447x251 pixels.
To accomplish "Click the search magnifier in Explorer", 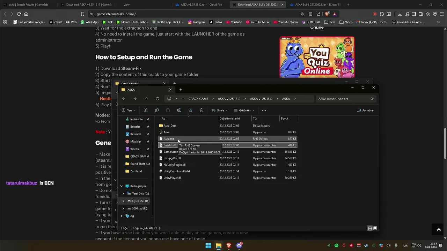I will coord(372,99).
